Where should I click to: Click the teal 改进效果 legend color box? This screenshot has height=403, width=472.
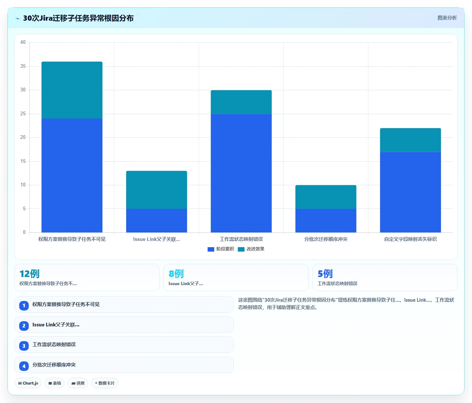click(x=241, y=249)
